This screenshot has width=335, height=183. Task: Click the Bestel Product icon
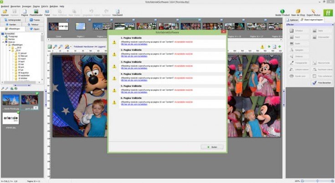pyautogui.click(x=282, y=11)
